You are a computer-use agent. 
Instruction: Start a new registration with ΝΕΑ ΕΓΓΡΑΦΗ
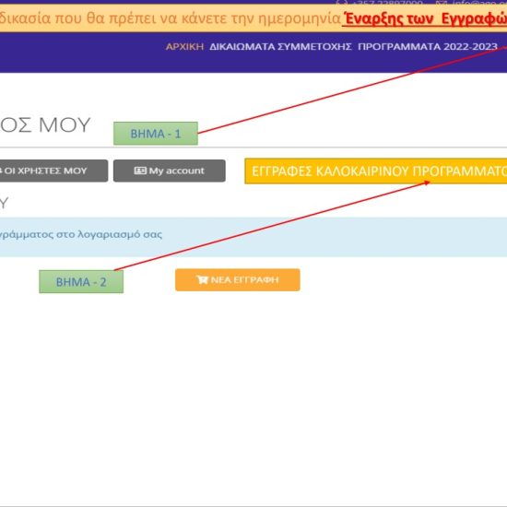pos(238,279)
